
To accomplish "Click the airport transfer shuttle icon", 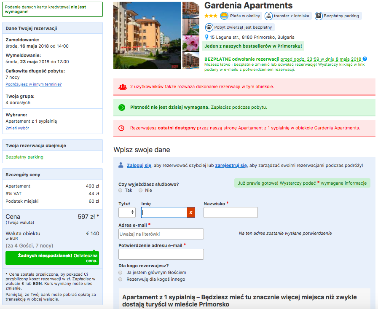I will 268,16.
